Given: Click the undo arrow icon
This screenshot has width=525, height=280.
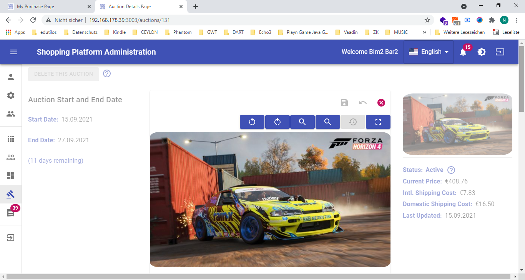Looking at the screenshot, I should coord(363,103).
